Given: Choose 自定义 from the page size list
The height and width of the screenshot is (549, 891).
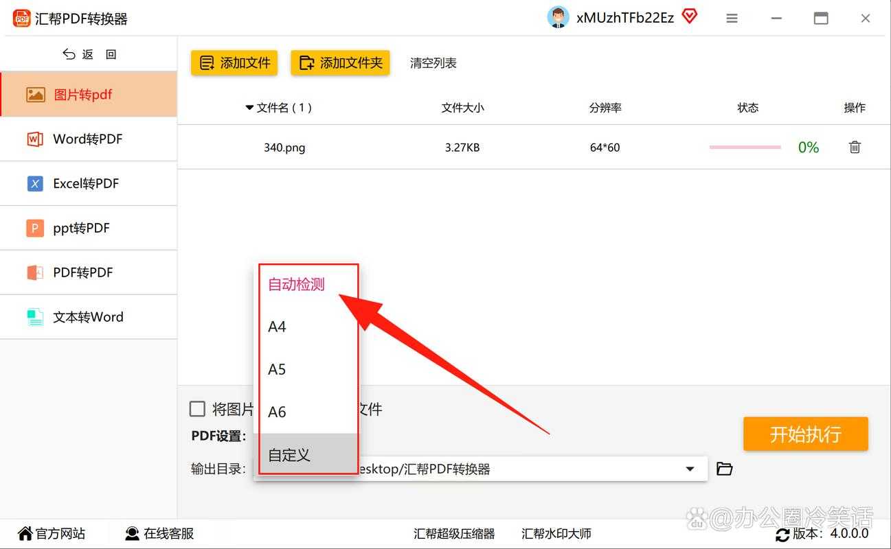Looking at the screenshot, I should coord(287,454).
